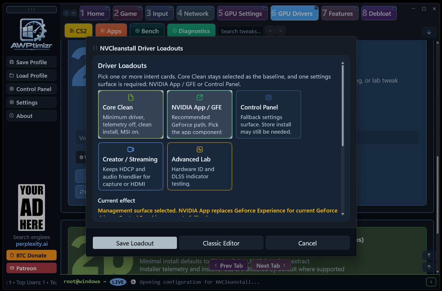442x291 pixels.
Task: Click the dialog scrollbar down arrow
Action: tap(343, 214)
